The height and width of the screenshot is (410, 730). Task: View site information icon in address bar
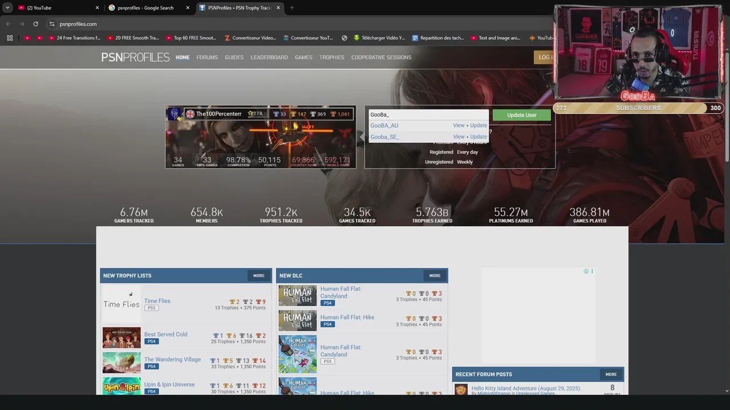coord(52,24)
